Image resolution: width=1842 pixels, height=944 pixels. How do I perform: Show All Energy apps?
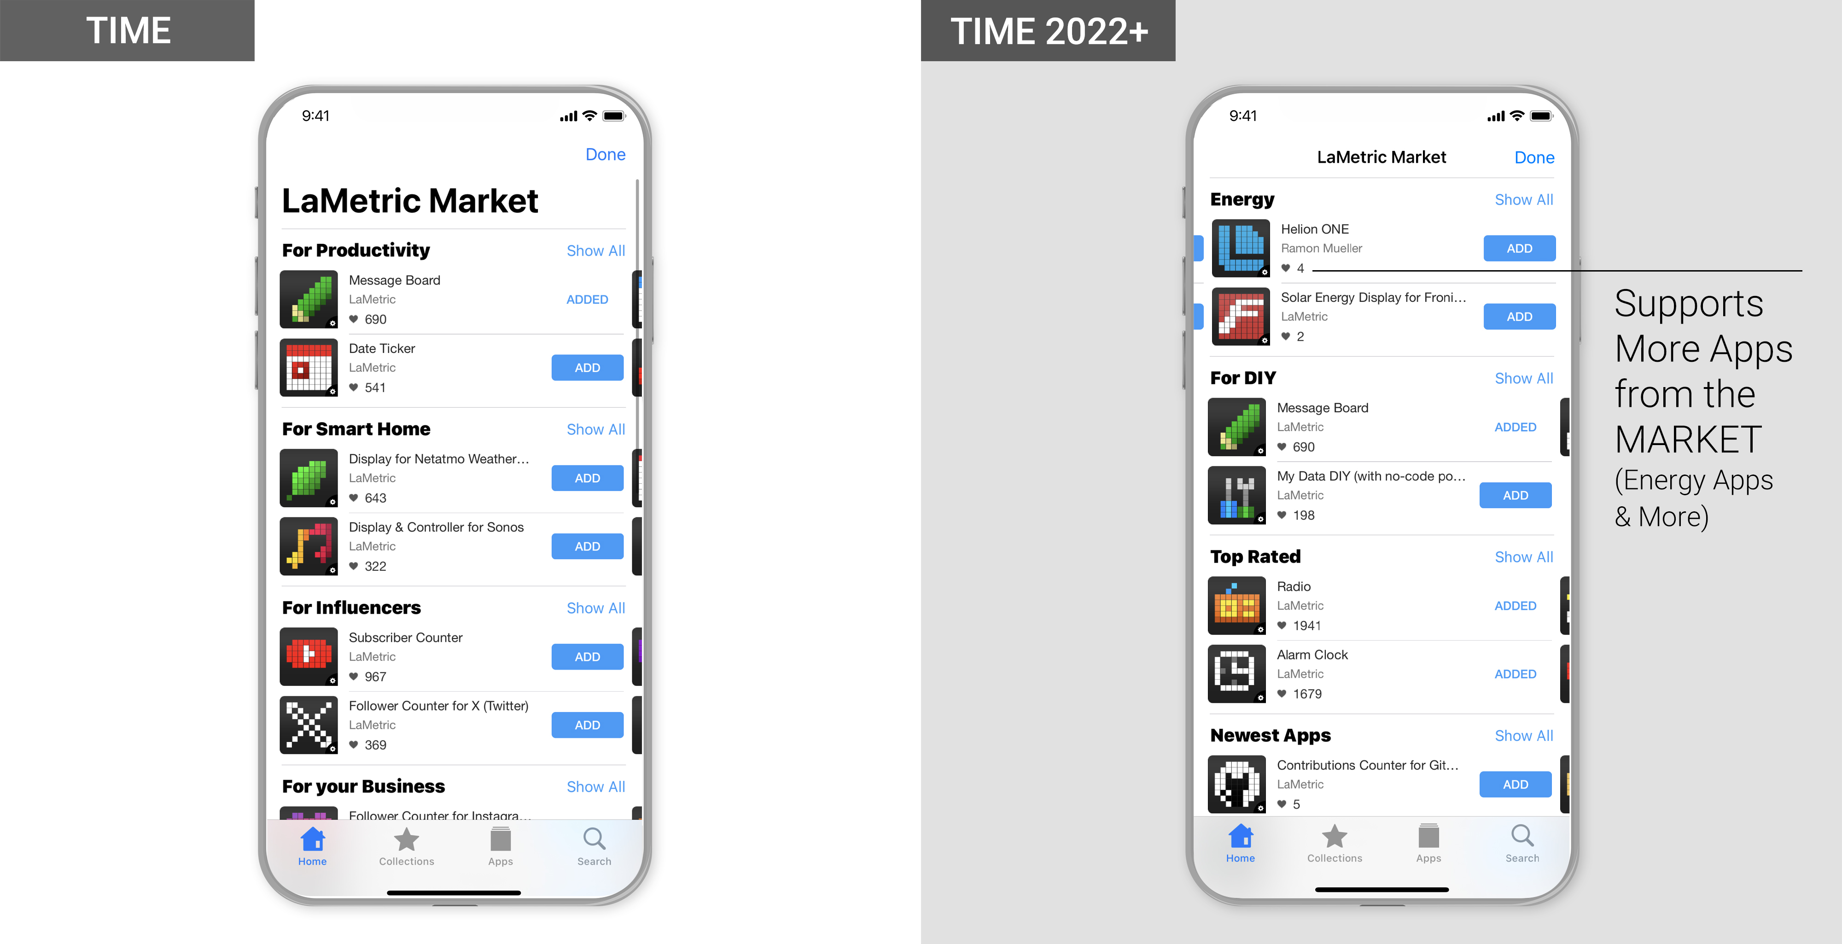1523,199
